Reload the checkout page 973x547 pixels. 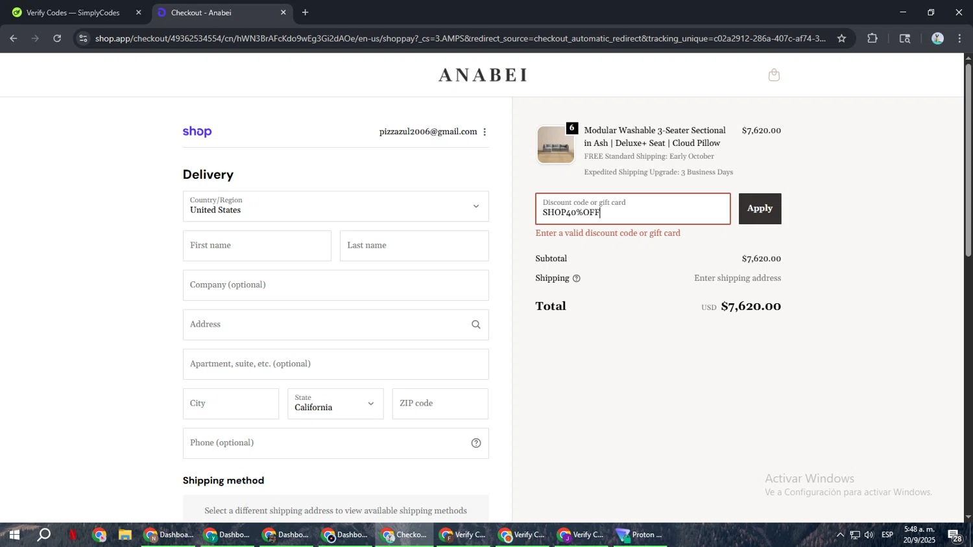click(x=57, y=39)
